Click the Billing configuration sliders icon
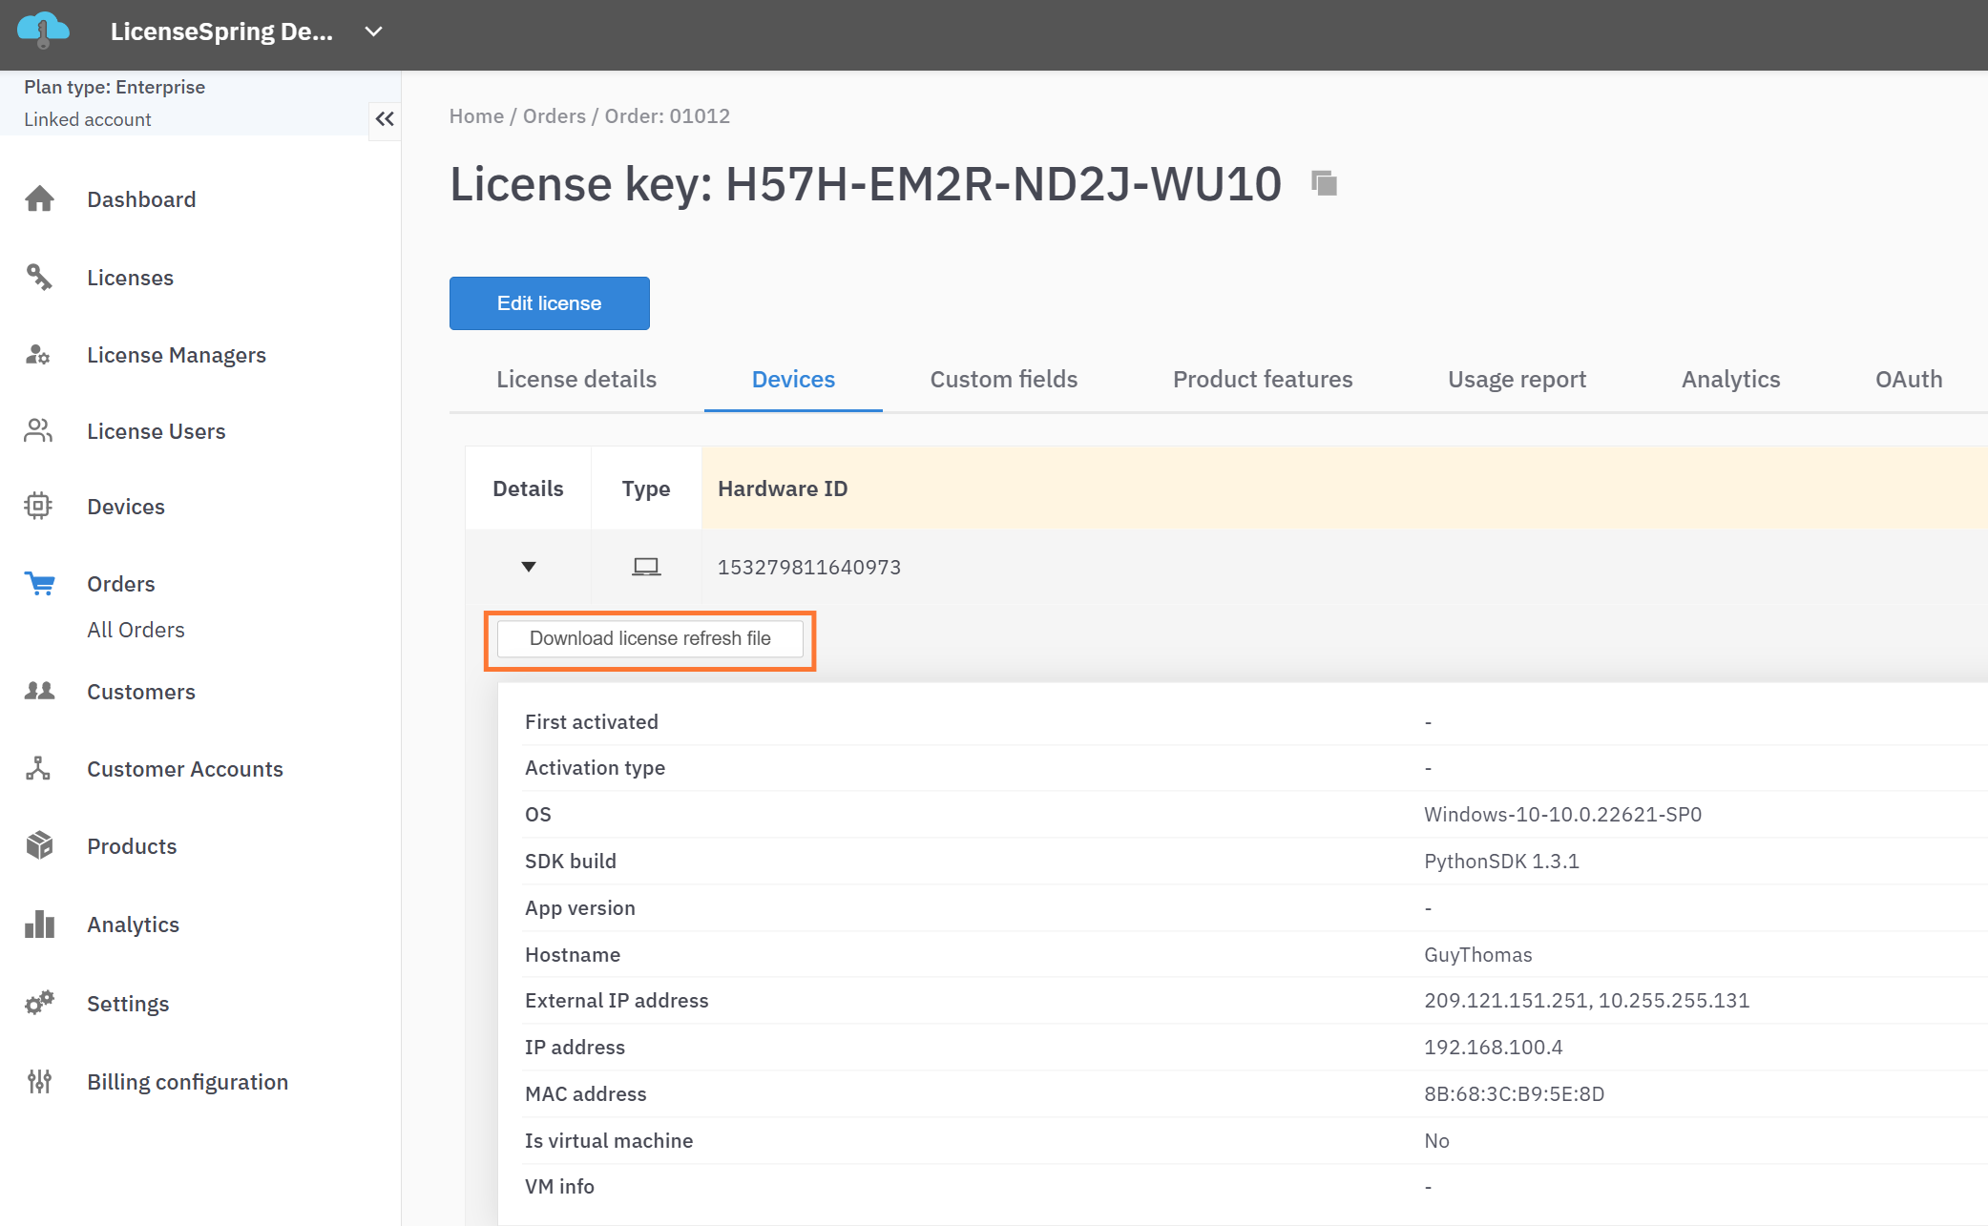The width and height of the screenshot is (1988, 1226). pyautogui.click(x=39, y=1081)
